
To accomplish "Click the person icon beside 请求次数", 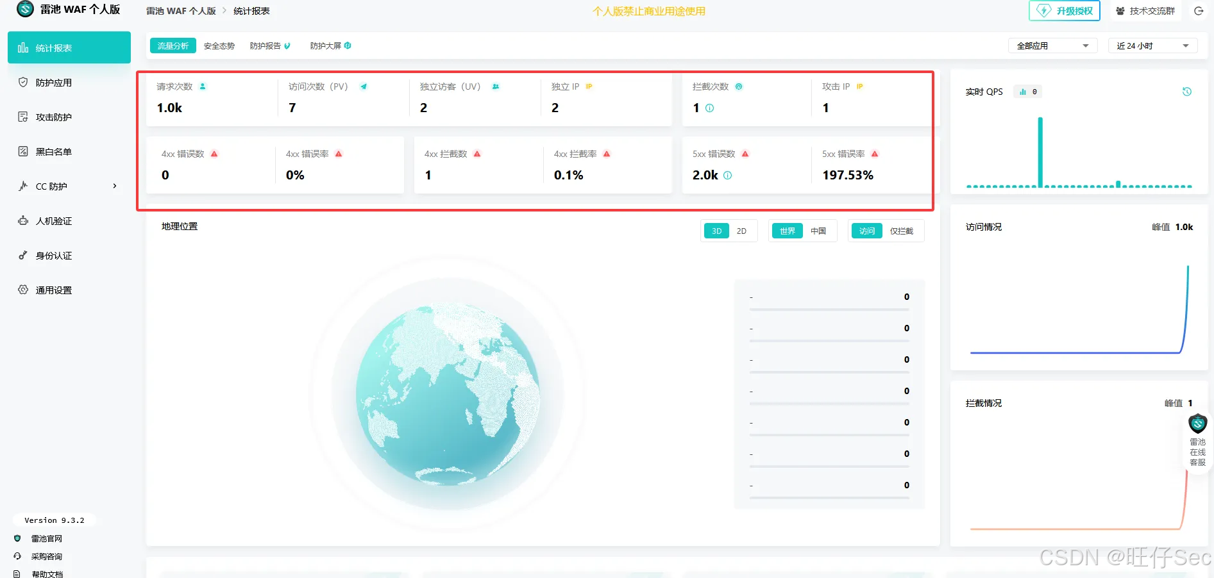I will [203, 87].
